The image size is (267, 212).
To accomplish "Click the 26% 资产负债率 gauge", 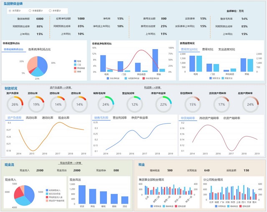I will tap(15, 105).
